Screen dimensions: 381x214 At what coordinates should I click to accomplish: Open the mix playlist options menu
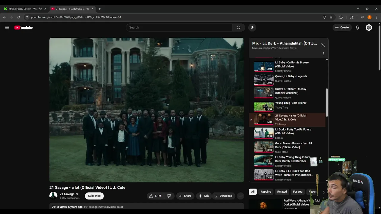point(323,54)
